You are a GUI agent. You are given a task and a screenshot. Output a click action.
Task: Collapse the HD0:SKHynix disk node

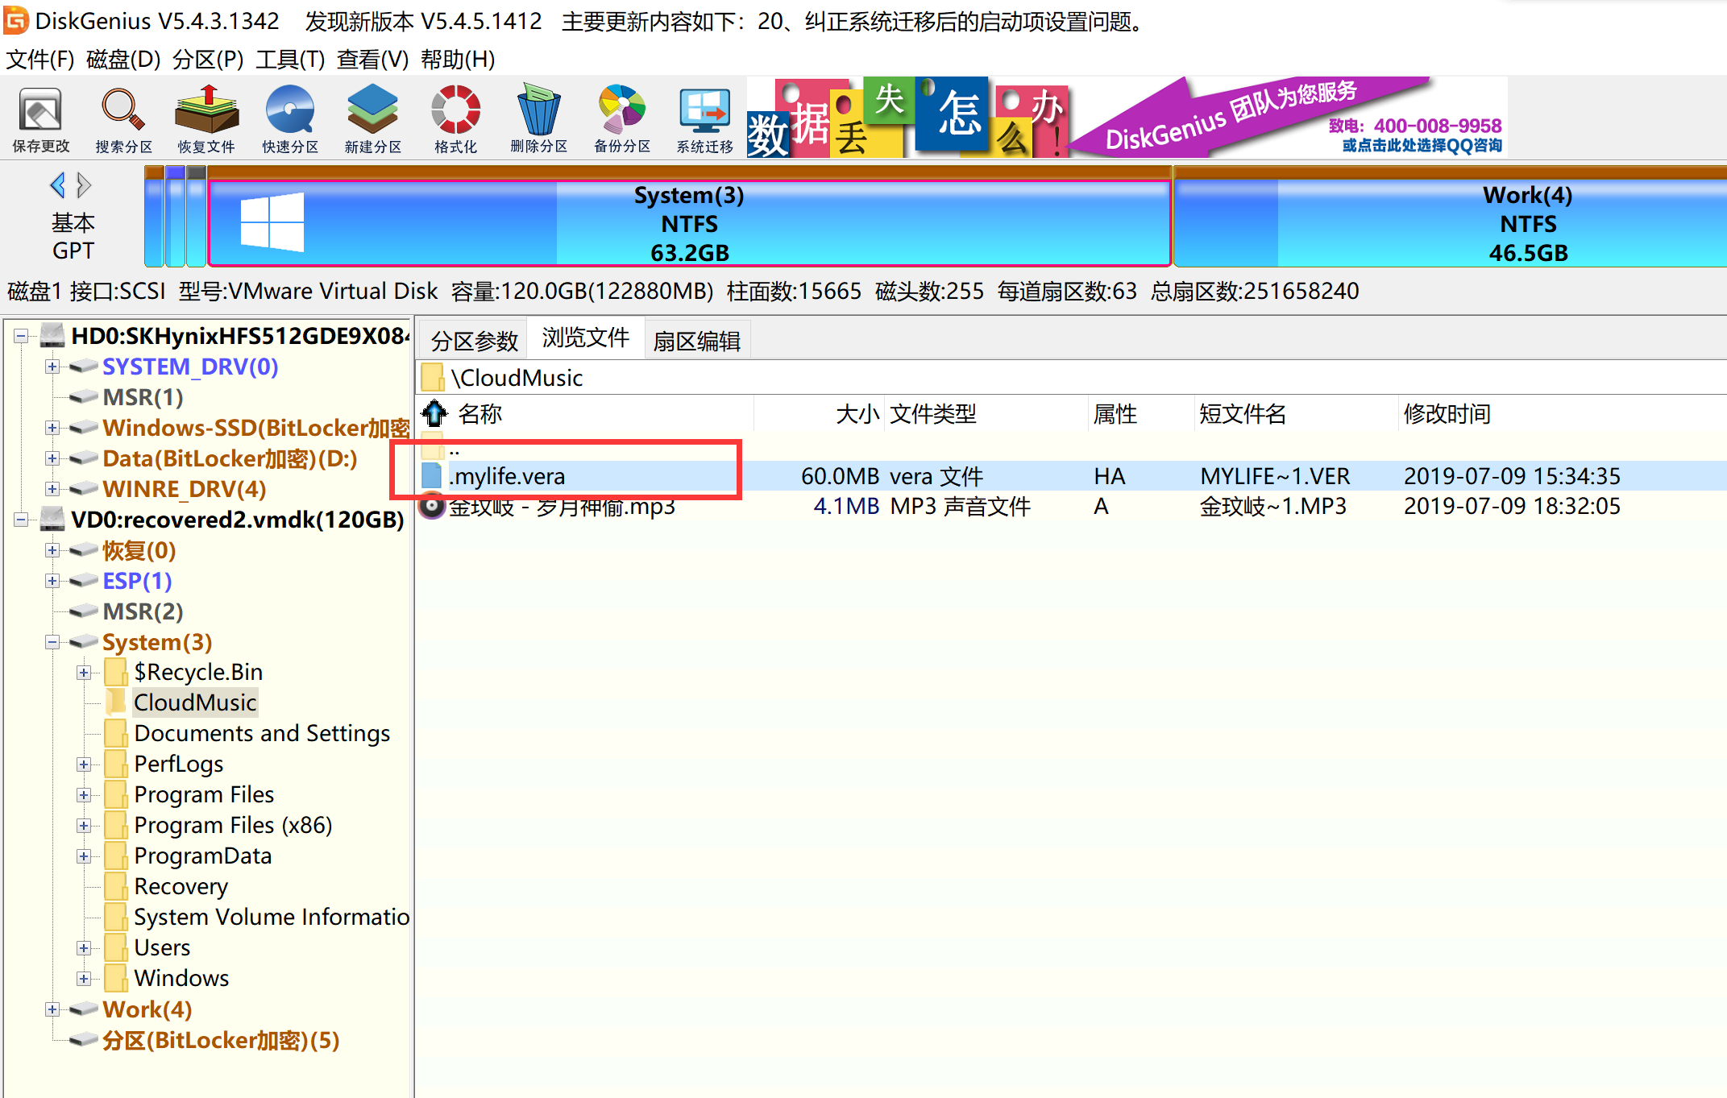click(21, 336)
